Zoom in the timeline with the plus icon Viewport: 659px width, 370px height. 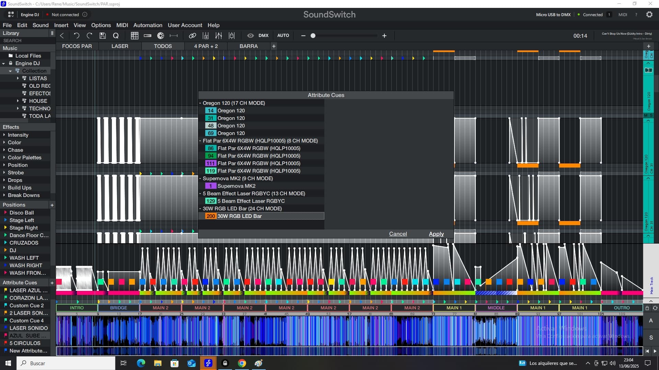(384, 36)
